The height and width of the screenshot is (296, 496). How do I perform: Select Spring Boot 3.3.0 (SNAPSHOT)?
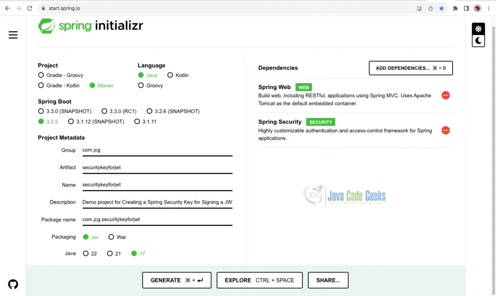[64, 111]
